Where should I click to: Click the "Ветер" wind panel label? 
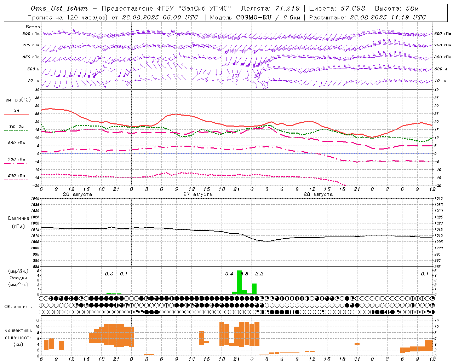tap(33, 27)
